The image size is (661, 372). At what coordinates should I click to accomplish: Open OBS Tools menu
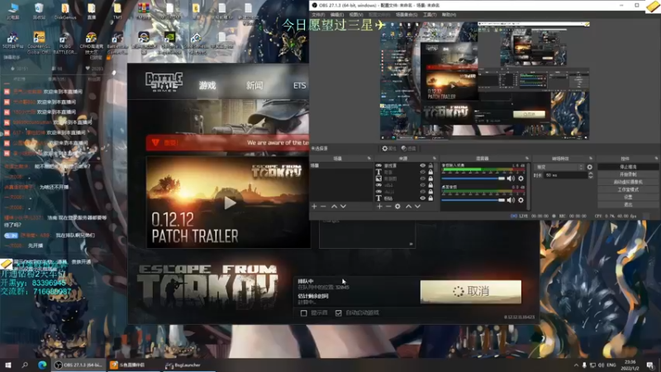coord(430,15)
